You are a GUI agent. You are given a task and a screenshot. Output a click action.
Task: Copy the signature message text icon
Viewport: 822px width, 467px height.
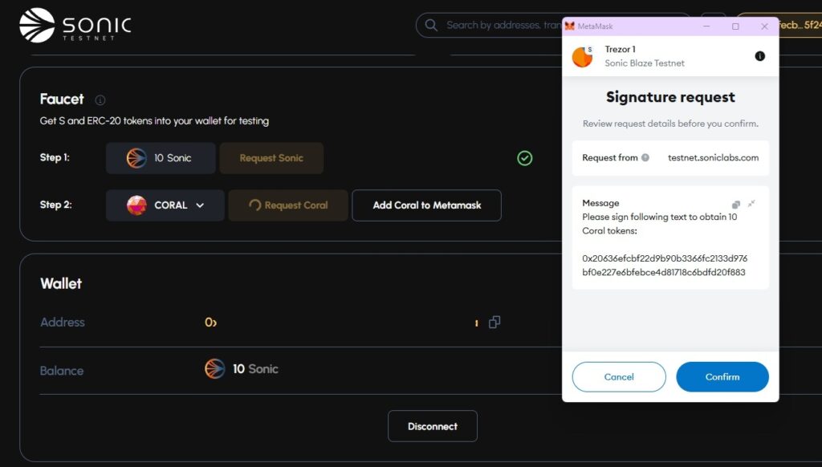coord(736,204)
